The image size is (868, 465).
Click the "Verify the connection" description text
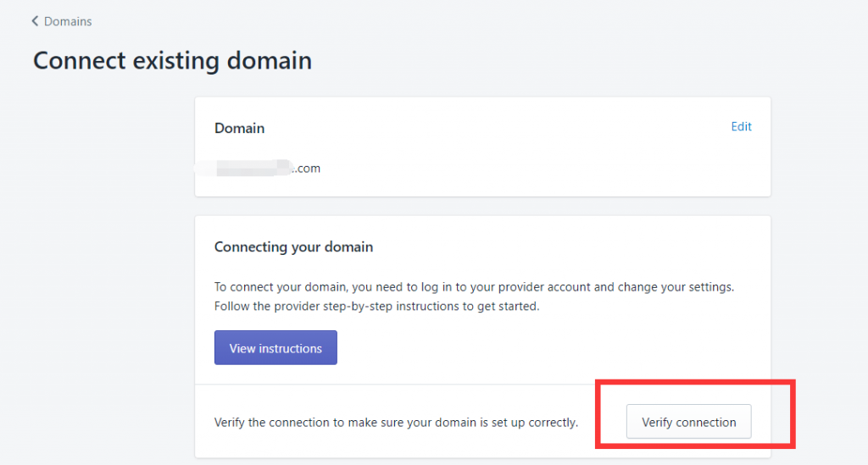click(x=396, y=422)
